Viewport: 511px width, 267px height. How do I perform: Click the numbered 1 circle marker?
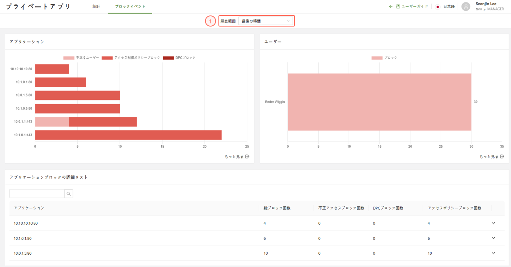pos(210,21)
